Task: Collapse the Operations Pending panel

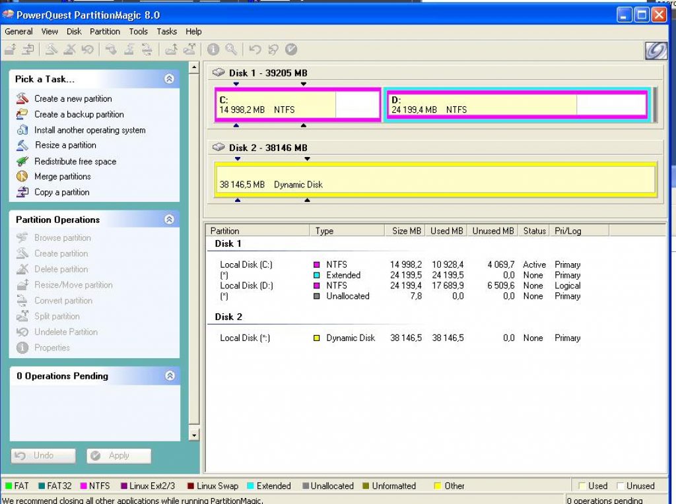Action: [x=170, y=375]
